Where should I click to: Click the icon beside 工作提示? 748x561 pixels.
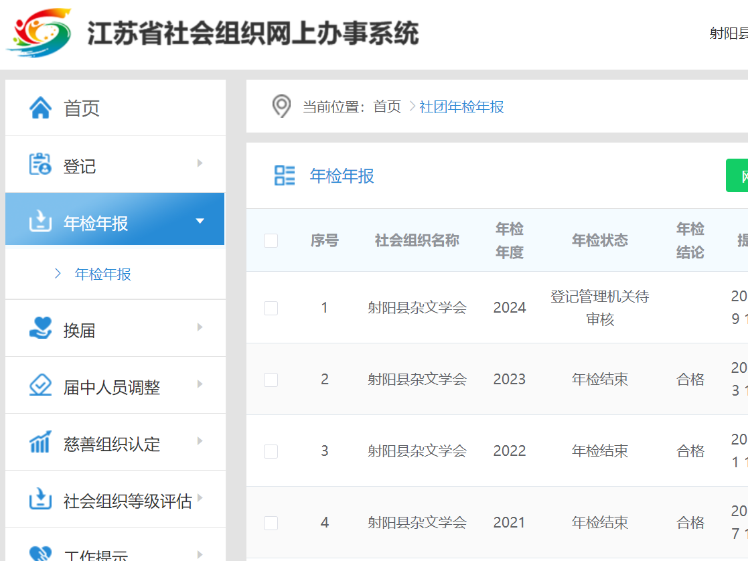point(41,554)
